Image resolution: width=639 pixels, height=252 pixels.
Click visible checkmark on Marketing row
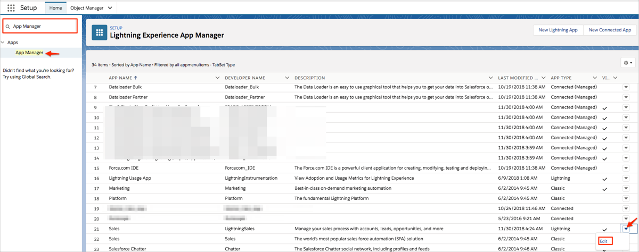pyautogui.click(x=604, y=189)
